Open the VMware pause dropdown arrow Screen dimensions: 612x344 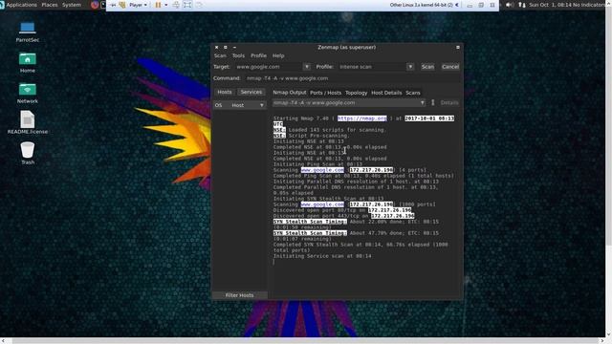(165, 5)
